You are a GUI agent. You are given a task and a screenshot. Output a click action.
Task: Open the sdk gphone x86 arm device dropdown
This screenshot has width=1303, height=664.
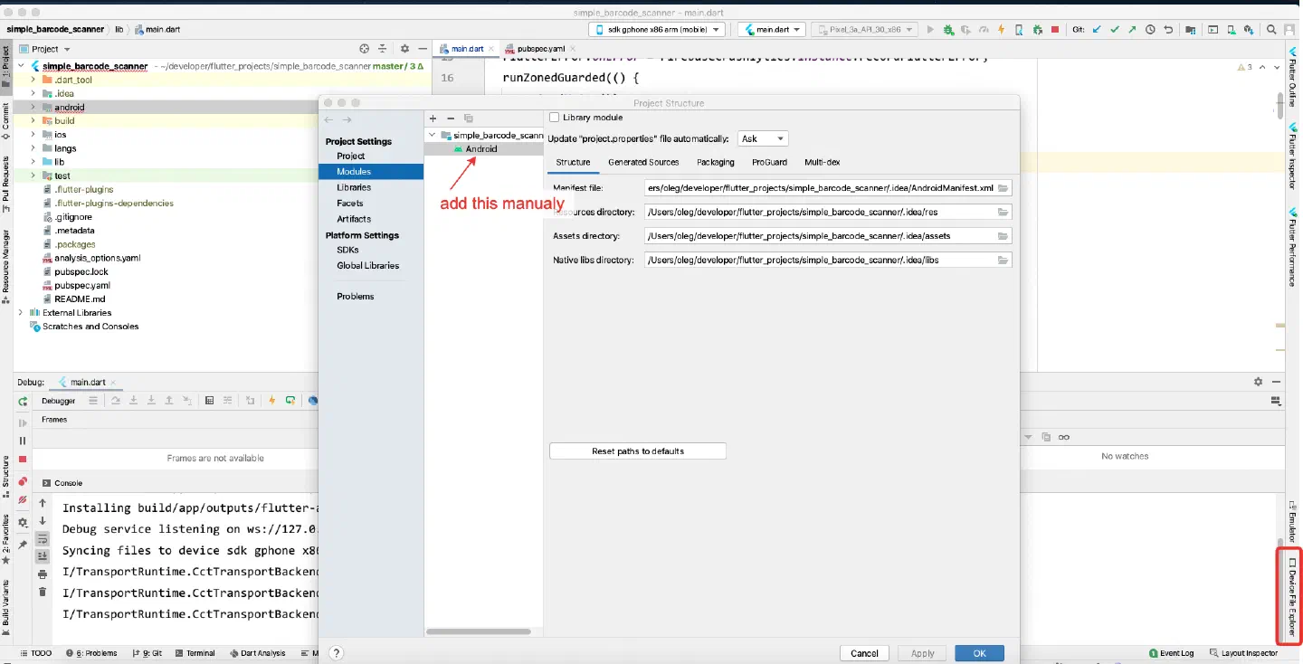pyautogui.click(x=658, y=30)
